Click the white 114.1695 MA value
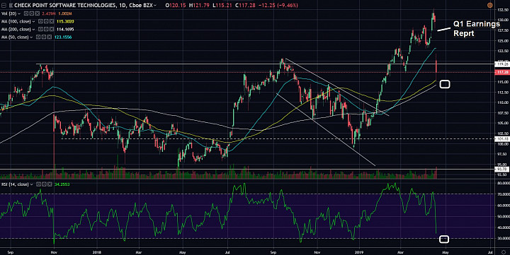This screenshot has width=510, height=255. coord(65,29)
